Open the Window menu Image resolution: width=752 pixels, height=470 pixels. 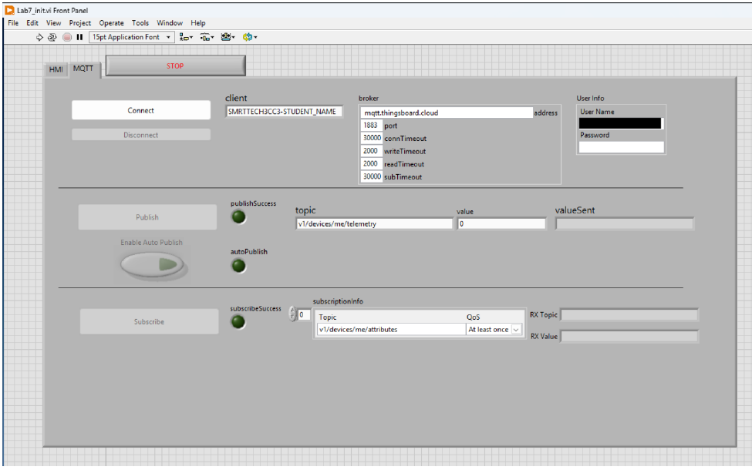(x=170, y=23)
